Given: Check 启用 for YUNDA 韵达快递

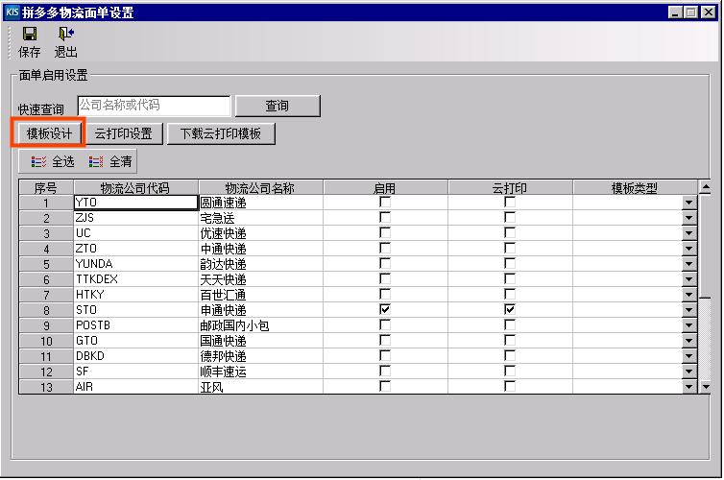Looking at the screenshot, I should click(385, 264).
